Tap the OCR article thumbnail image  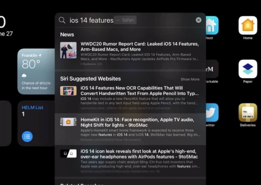[x=68, y=91]
